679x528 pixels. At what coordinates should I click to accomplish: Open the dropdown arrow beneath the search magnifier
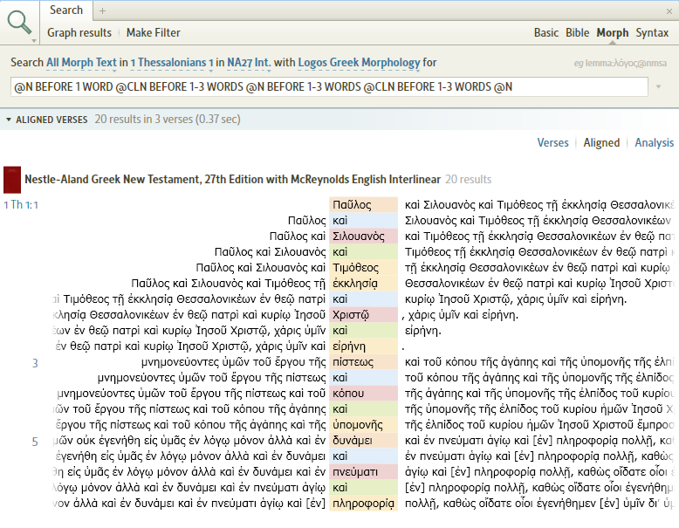34,41
